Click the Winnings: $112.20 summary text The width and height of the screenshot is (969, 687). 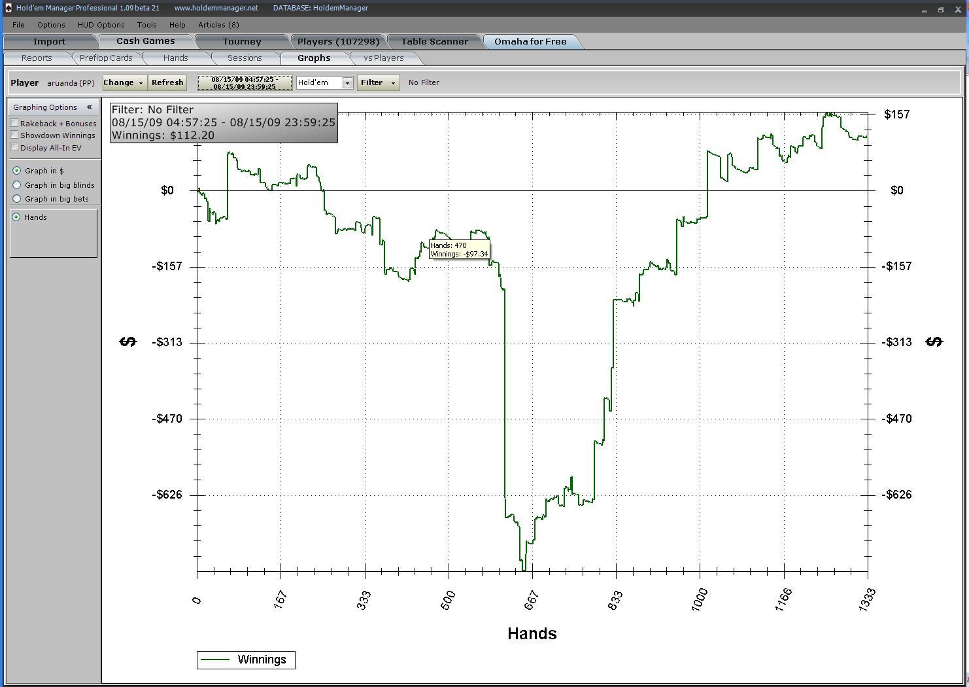click(x=163, y=135)
